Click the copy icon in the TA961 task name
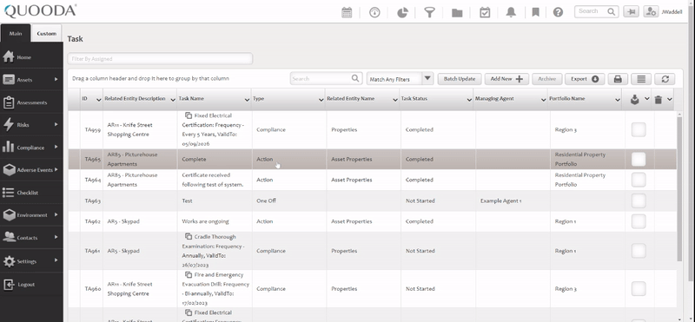Screen dimensions: 695x322 click(189, 237)
